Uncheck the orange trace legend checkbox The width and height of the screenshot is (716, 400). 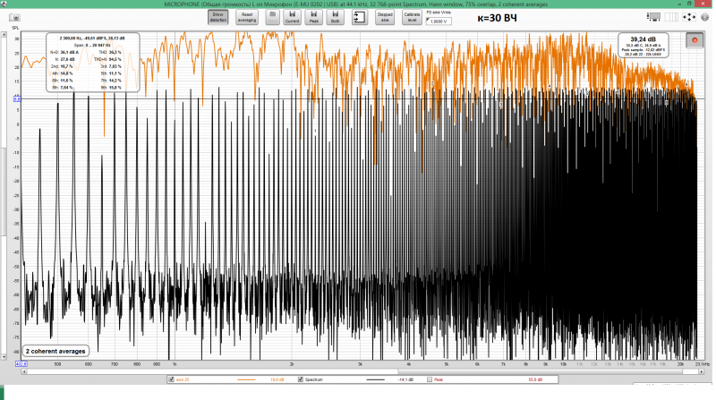(x=171, y=379)
